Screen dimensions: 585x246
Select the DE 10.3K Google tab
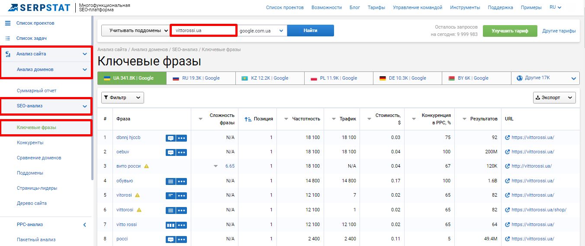tap(408, 78)
